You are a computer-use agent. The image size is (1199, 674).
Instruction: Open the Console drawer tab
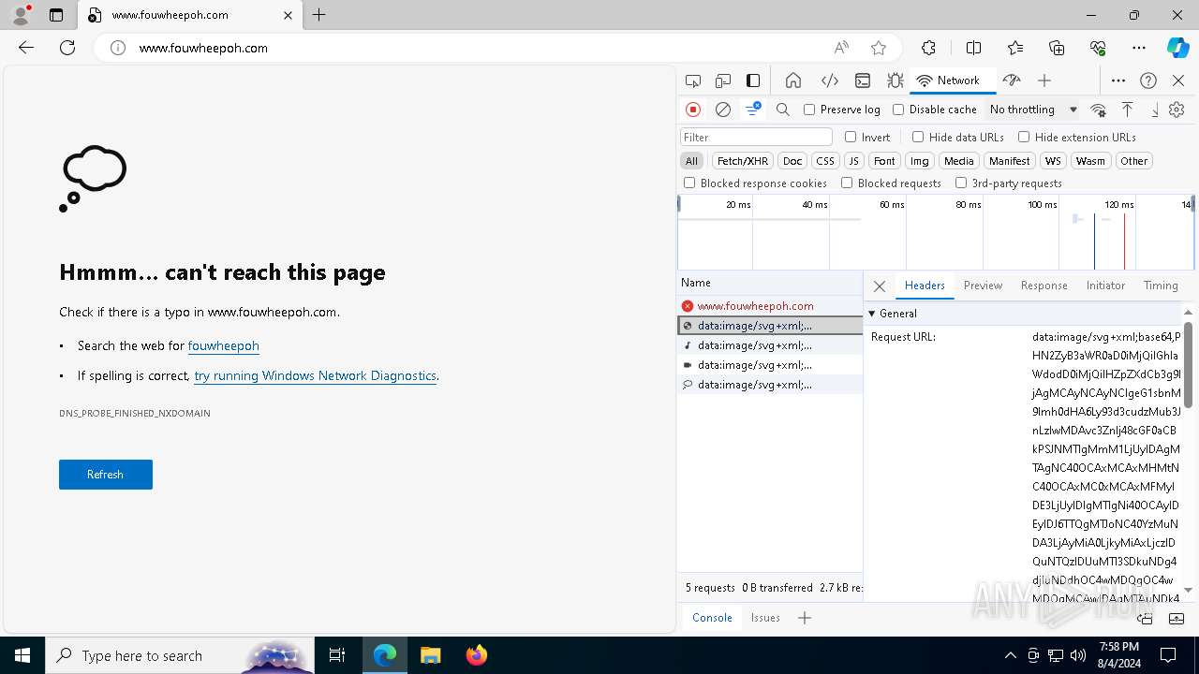coord(712,618)
